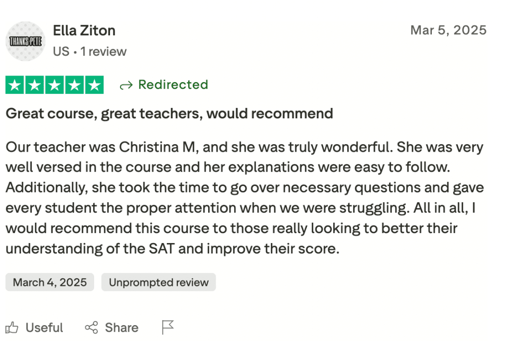Click the middle star of the rating bar
This screenshot has height=341, width=510.
[x=54, y=85]
